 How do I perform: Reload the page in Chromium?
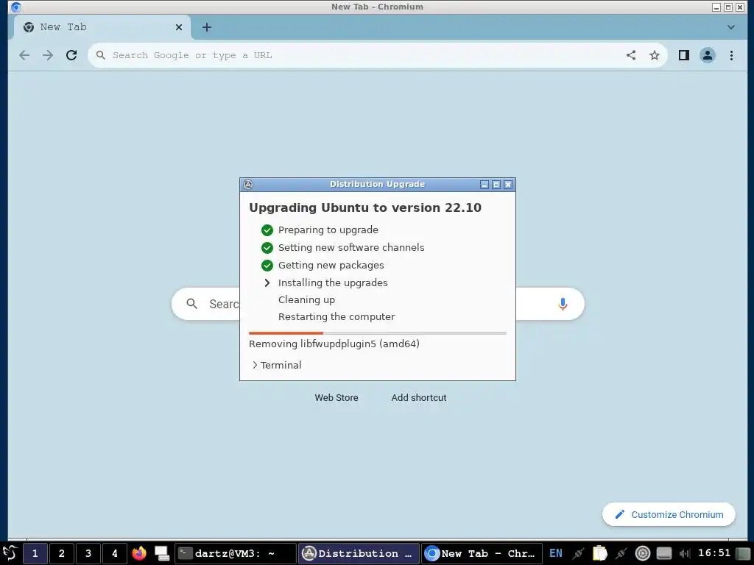pos(71,55)
